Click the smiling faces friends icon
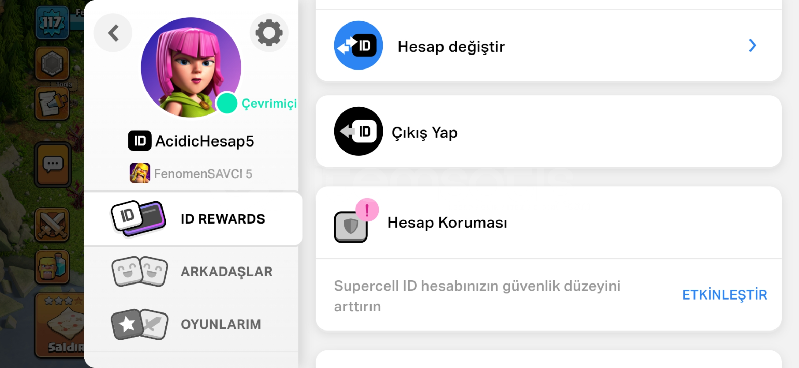This screenshot has width=799, height=368. [139, 271]
